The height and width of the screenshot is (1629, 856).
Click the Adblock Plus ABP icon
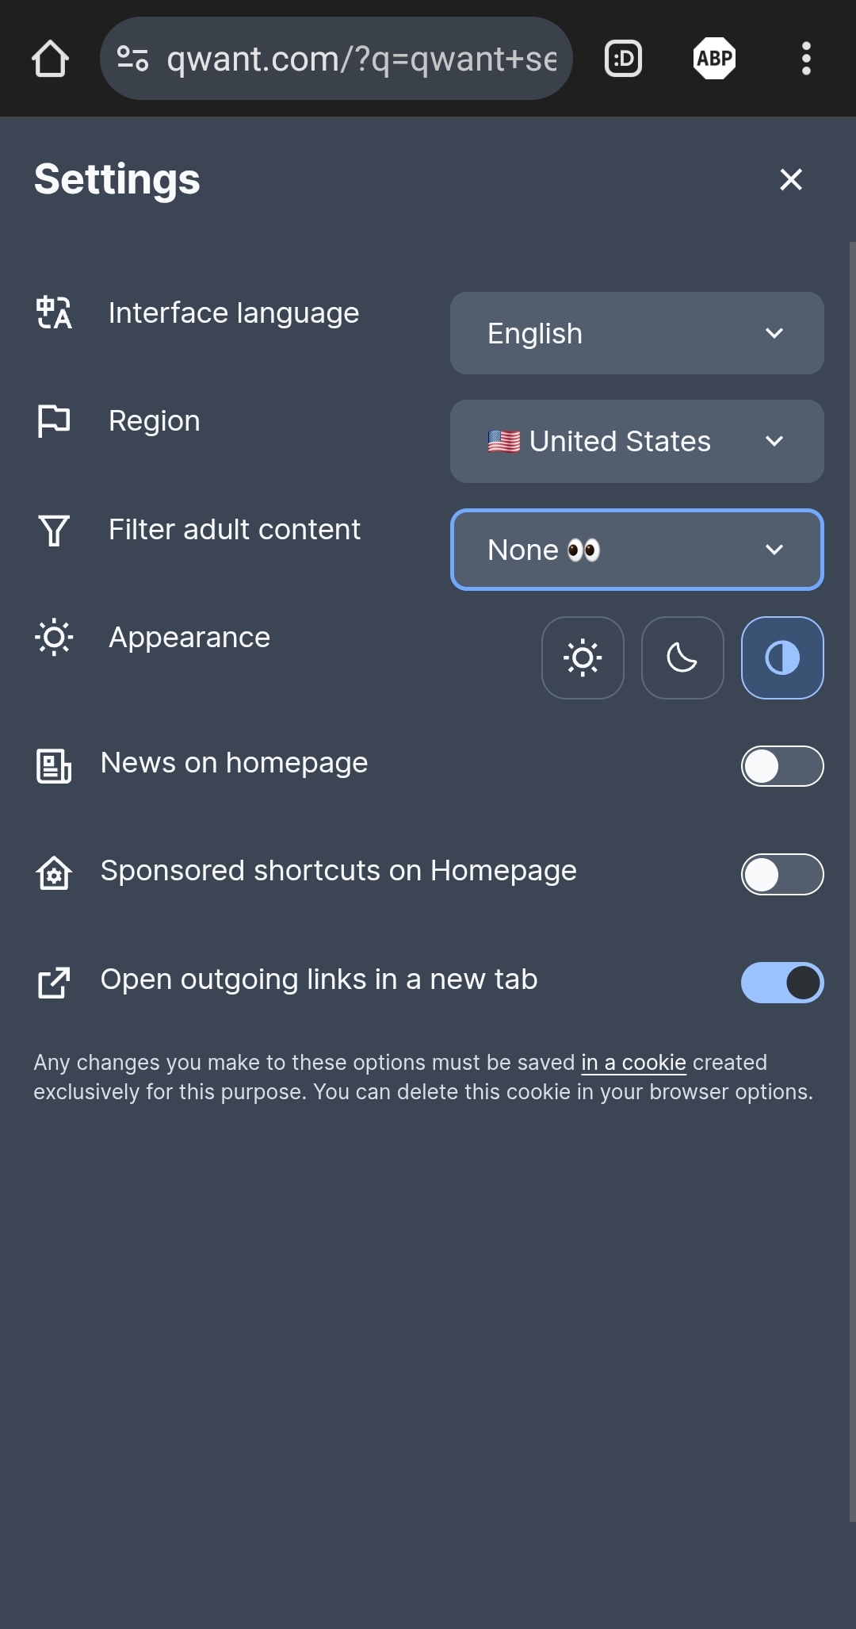(714, 59)
